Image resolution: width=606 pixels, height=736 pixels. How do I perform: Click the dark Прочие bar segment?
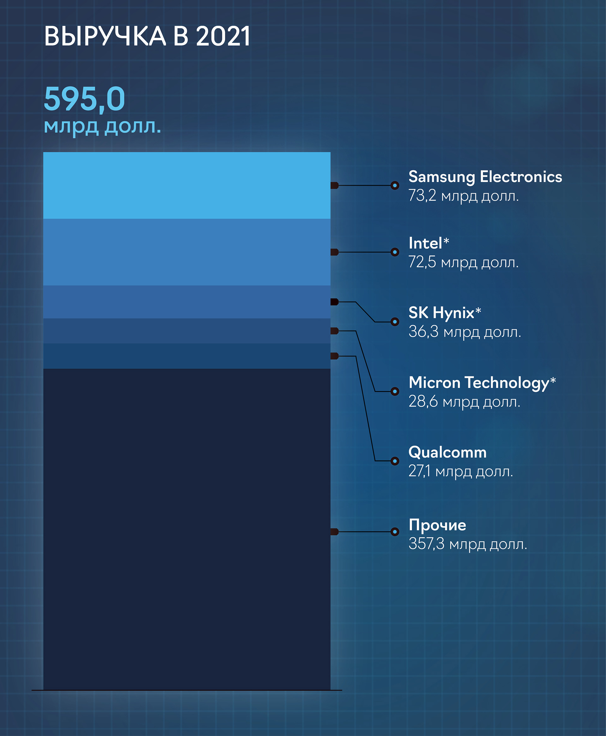187,529
